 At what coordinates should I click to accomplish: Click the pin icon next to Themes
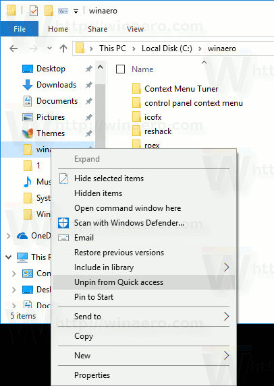click(89, 133)
